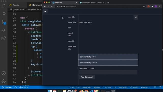Open the Manage gear menu

(x=4, y=81)
